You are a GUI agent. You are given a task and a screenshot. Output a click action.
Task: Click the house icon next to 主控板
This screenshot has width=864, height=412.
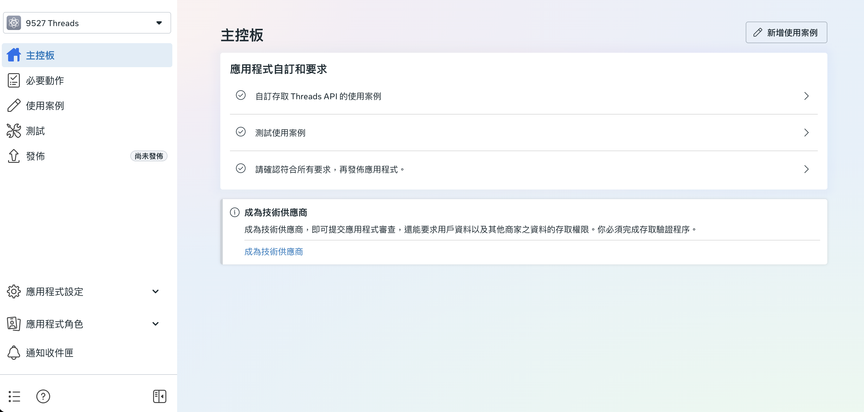(14, 55)
